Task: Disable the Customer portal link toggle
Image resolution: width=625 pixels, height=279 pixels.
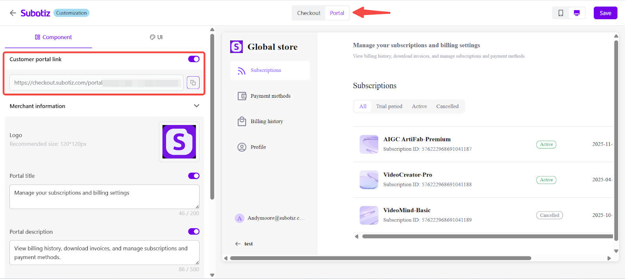Action: click(x=194, y=59)
